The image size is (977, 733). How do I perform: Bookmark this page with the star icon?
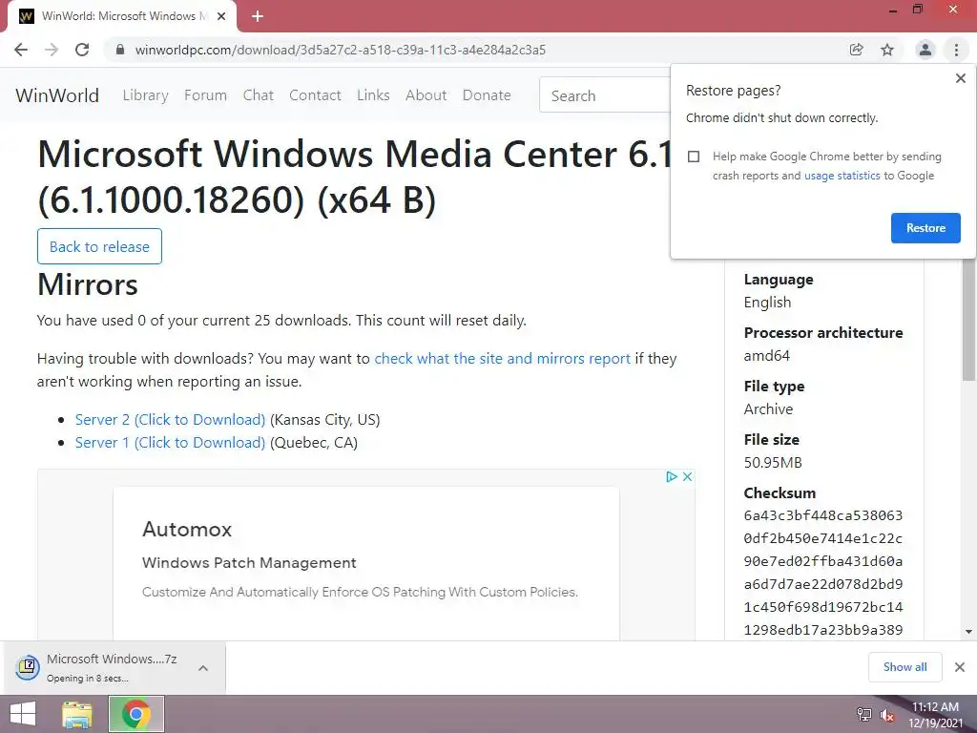pyautogui.click(x=887, y=50)
